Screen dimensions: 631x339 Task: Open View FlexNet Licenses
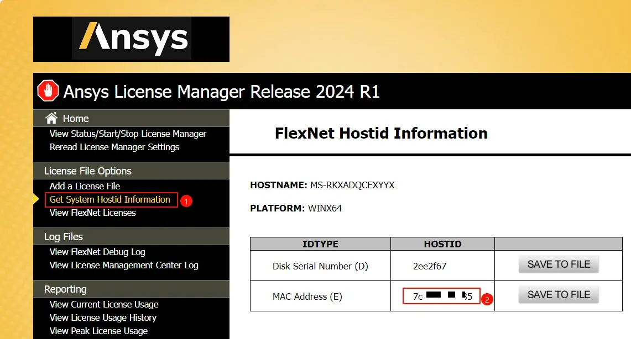click(92, 213)
